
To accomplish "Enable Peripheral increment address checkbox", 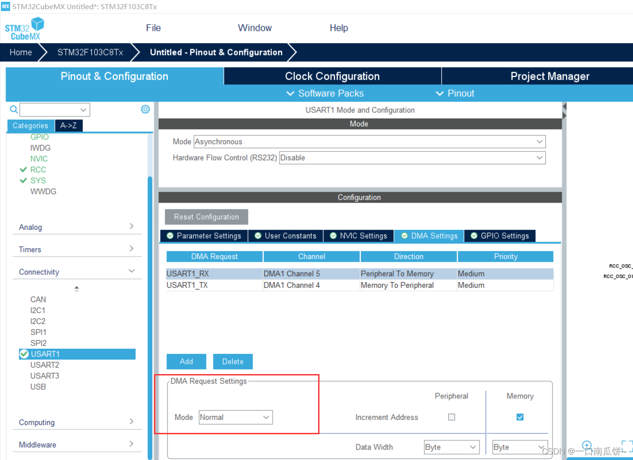I will 451,417.
